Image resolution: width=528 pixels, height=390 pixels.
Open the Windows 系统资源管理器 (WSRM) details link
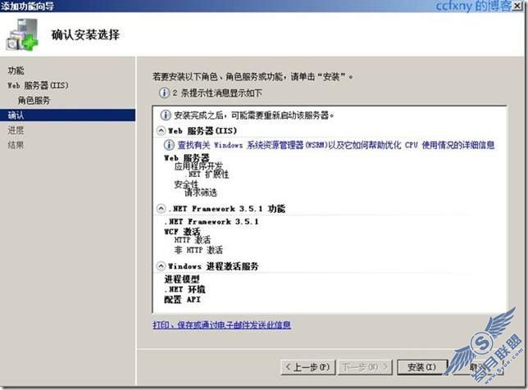click(x=335, y=145)
